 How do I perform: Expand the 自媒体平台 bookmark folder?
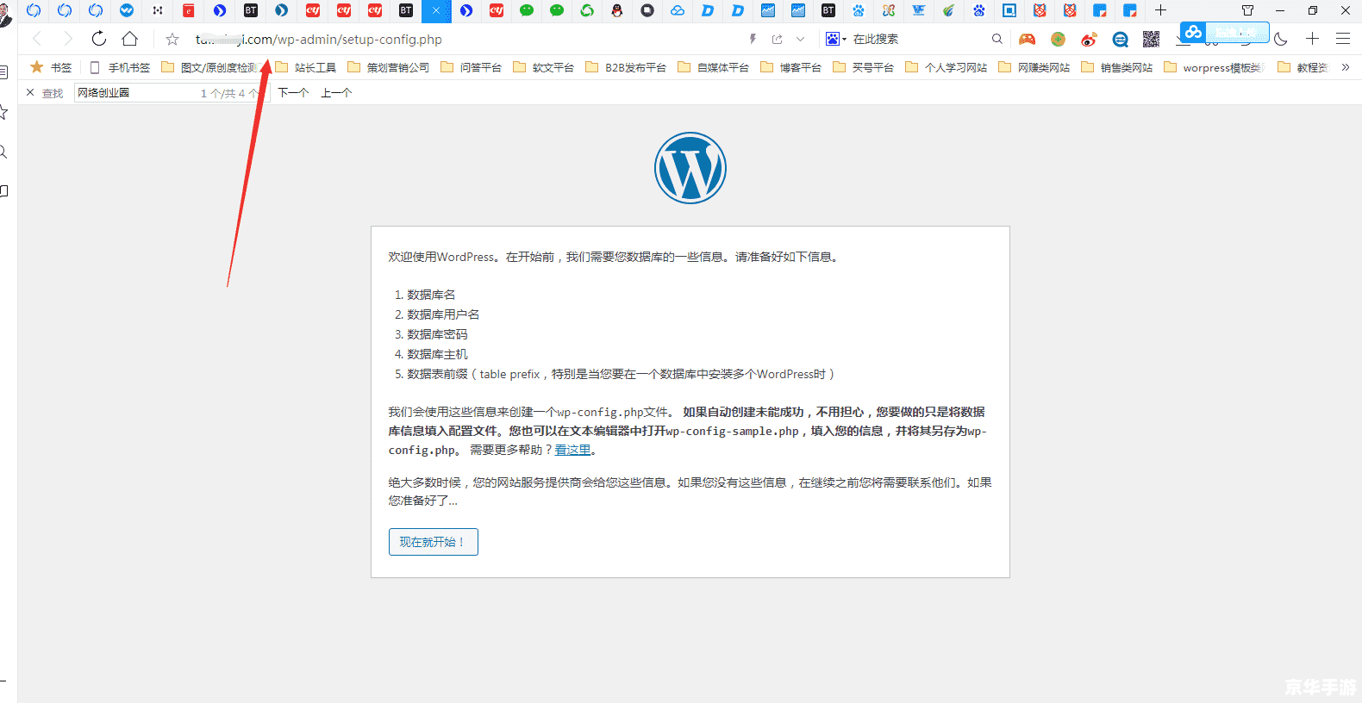(714, 67)
